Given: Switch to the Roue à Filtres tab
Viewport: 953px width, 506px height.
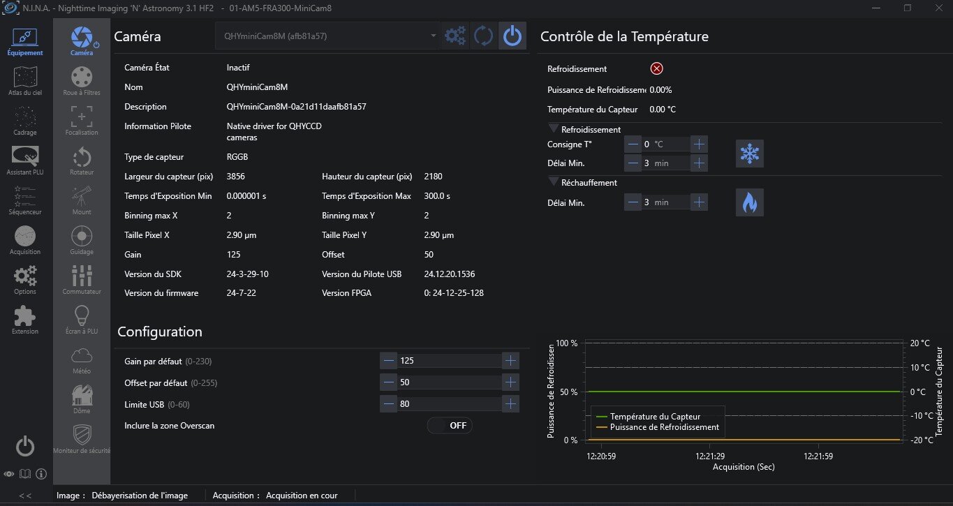Looking at the screenshot, I should point(82,80).
